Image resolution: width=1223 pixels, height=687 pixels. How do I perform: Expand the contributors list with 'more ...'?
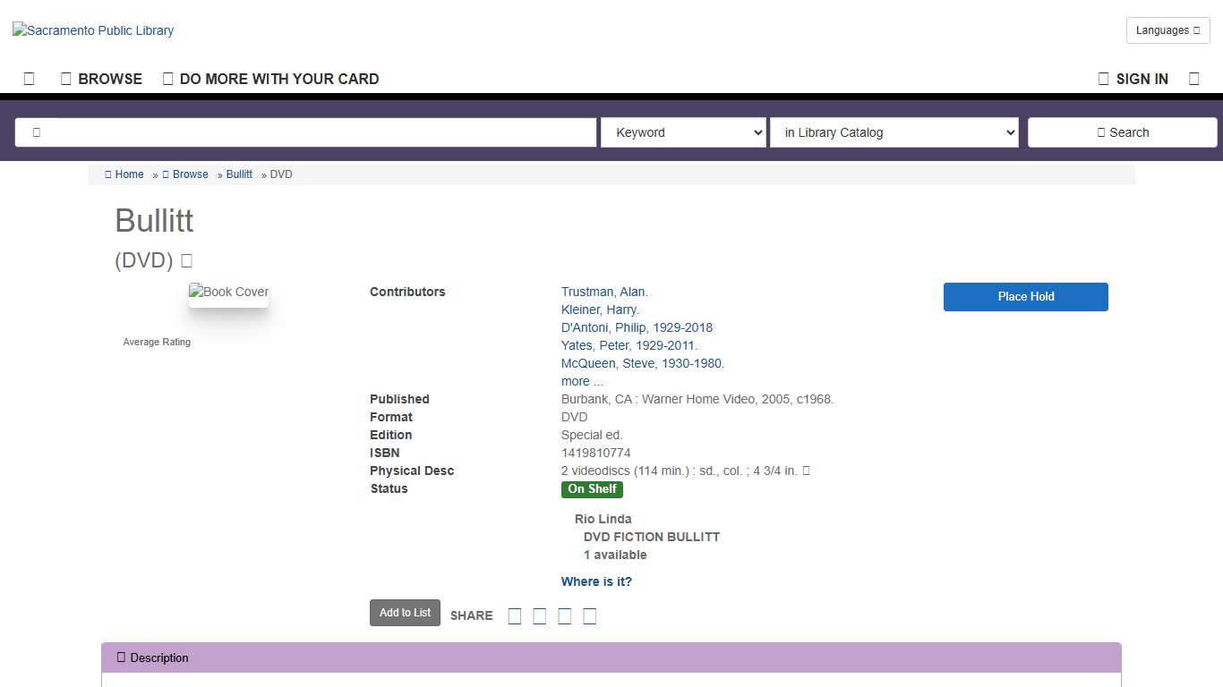[x=582, y=381]
